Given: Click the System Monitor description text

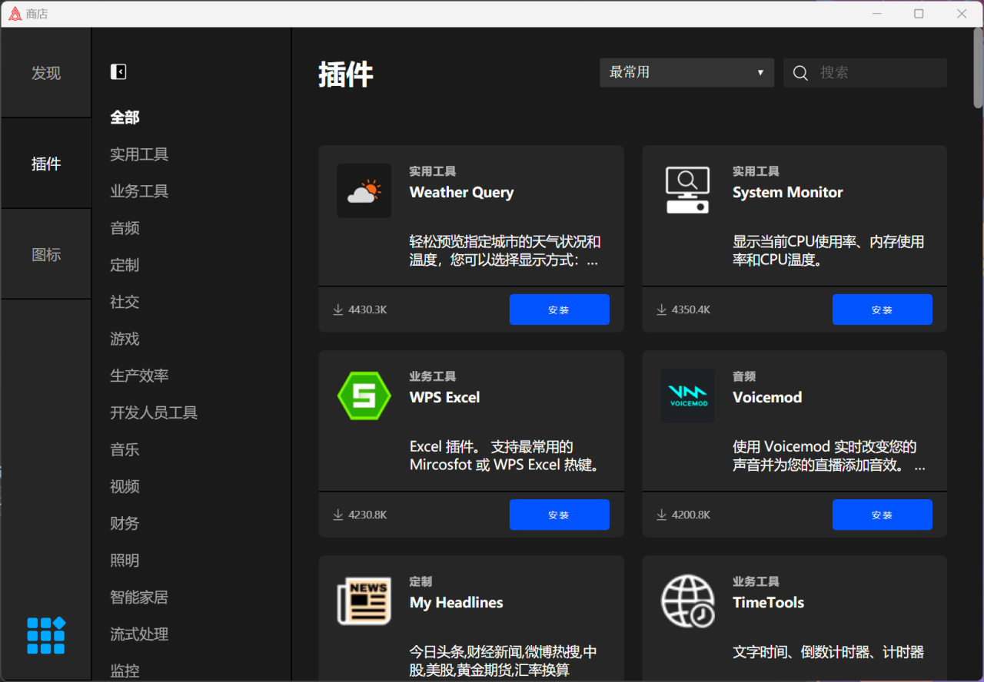Looking at the screenshot, I should pos(829,251).
